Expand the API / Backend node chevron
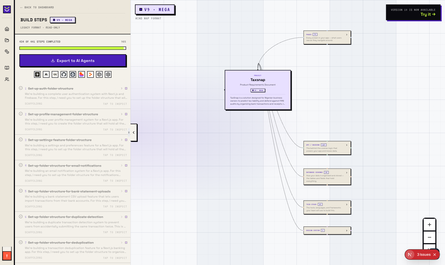445x265 pixels. tap(347, 145)
